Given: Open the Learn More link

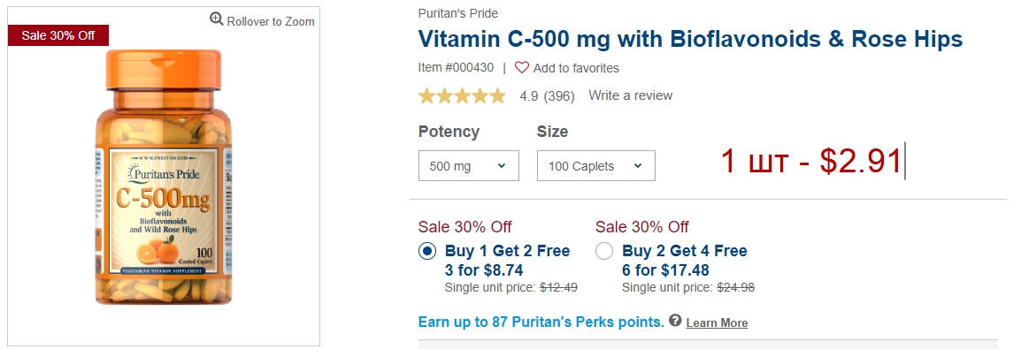Looking at the screenshot, I should pos(717,323).
